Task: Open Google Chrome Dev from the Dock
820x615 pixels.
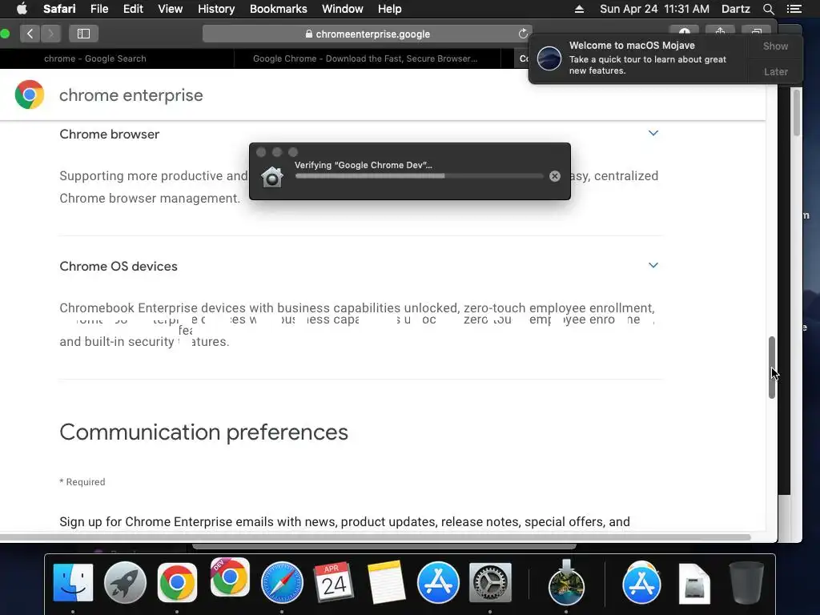Action: [x=230, y=578]
